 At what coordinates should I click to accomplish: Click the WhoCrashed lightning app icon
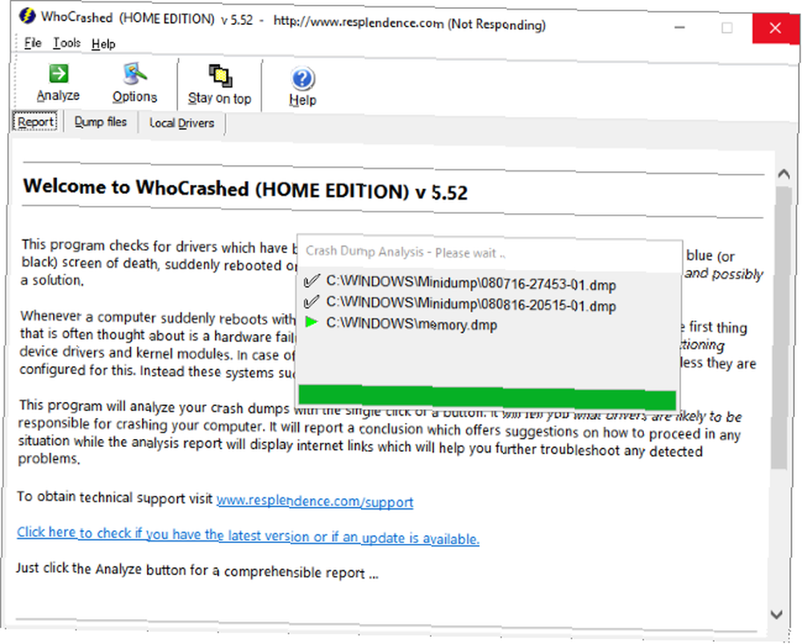pyautogui.click(x=27, y=16)
